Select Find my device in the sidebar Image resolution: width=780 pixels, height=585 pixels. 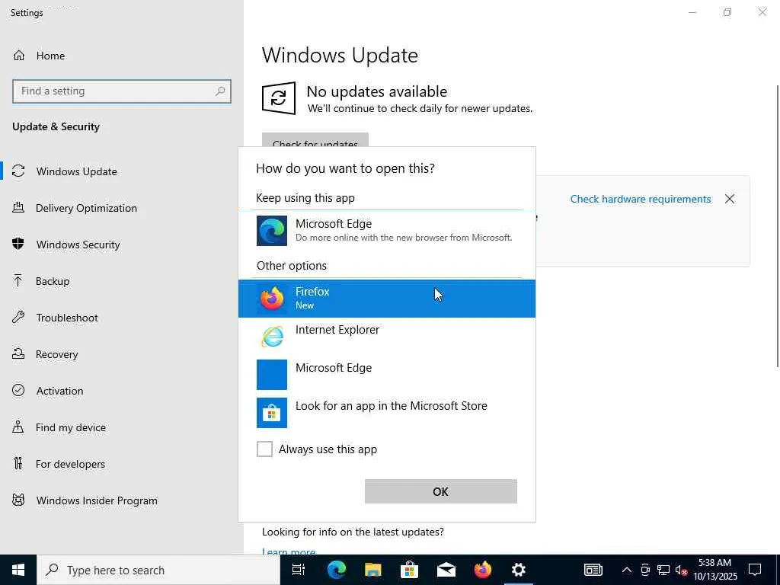pos(71,427)
